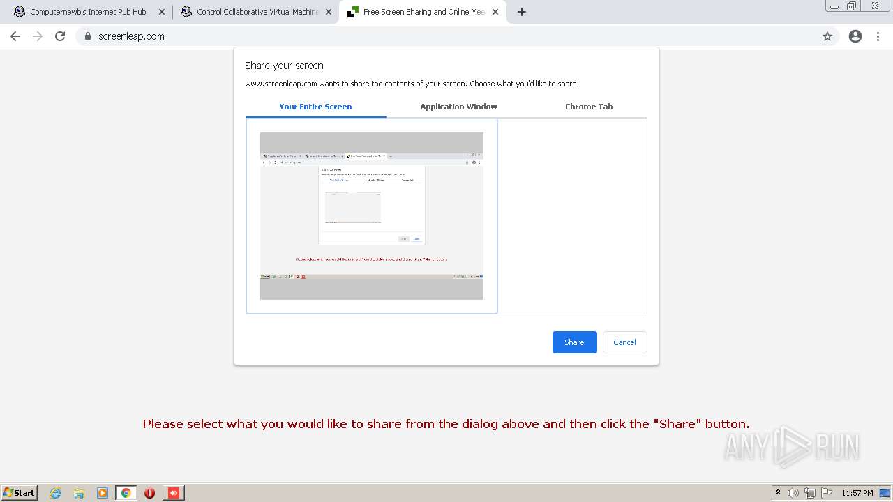The image size is (893, 502).
Task: Open Windows Explorer folder icon in taskbar
Action: pyautogui.click(x=79, y=493)
